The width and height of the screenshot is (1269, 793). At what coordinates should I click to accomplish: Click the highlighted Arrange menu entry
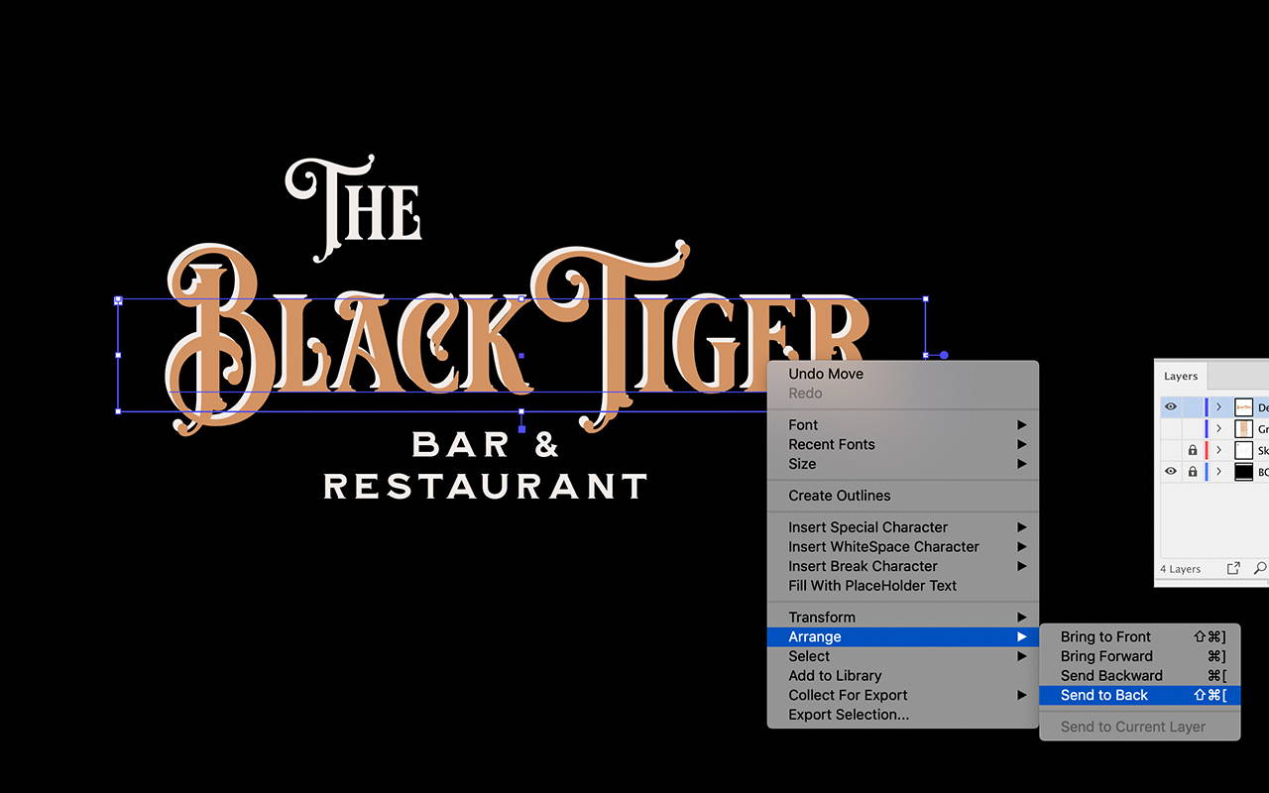pos(902,636)
